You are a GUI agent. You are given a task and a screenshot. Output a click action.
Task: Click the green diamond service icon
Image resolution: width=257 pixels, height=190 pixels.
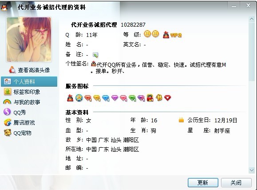pyautogui.click(x=132, y=98)
